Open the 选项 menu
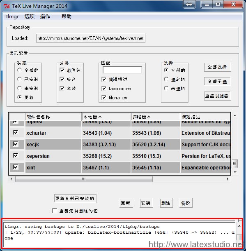 (x=29, y=16)
